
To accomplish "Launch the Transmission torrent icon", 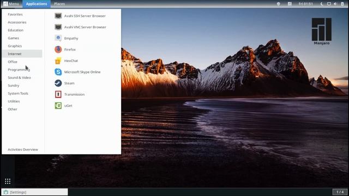I will click(58, 94).
